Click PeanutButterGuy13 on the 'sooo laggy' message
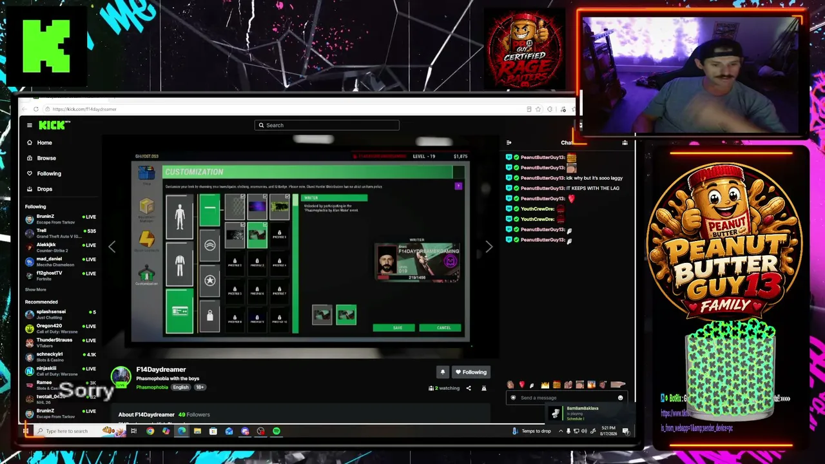Screen dimensions: 825x464 coord(543,178)
